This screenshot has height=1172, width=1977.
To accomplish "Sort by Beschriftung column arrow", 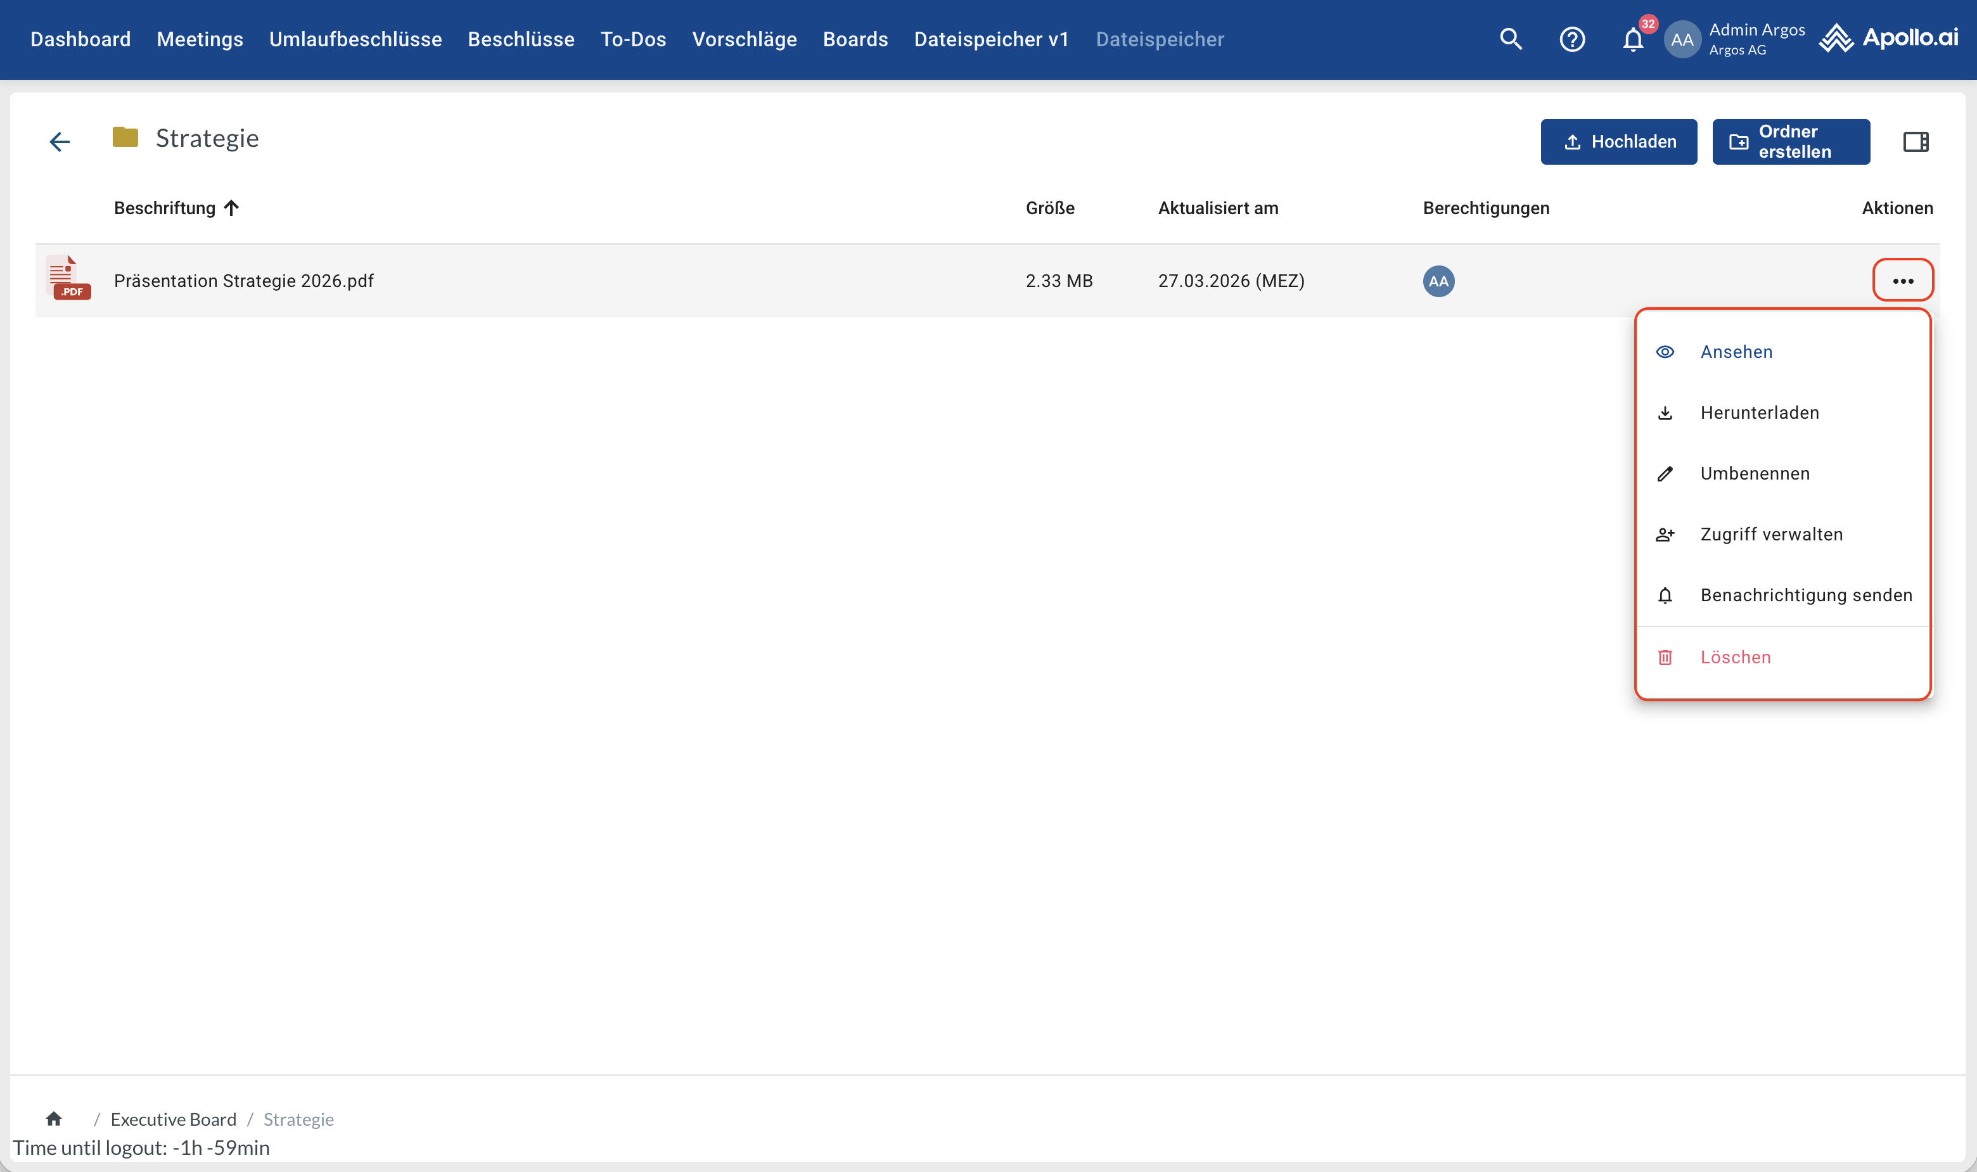I will pos(231,208).
